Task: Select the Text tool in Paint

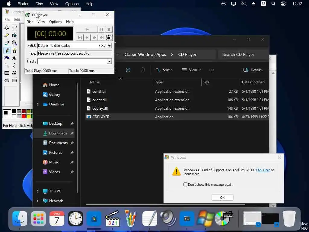Action: 14,58
